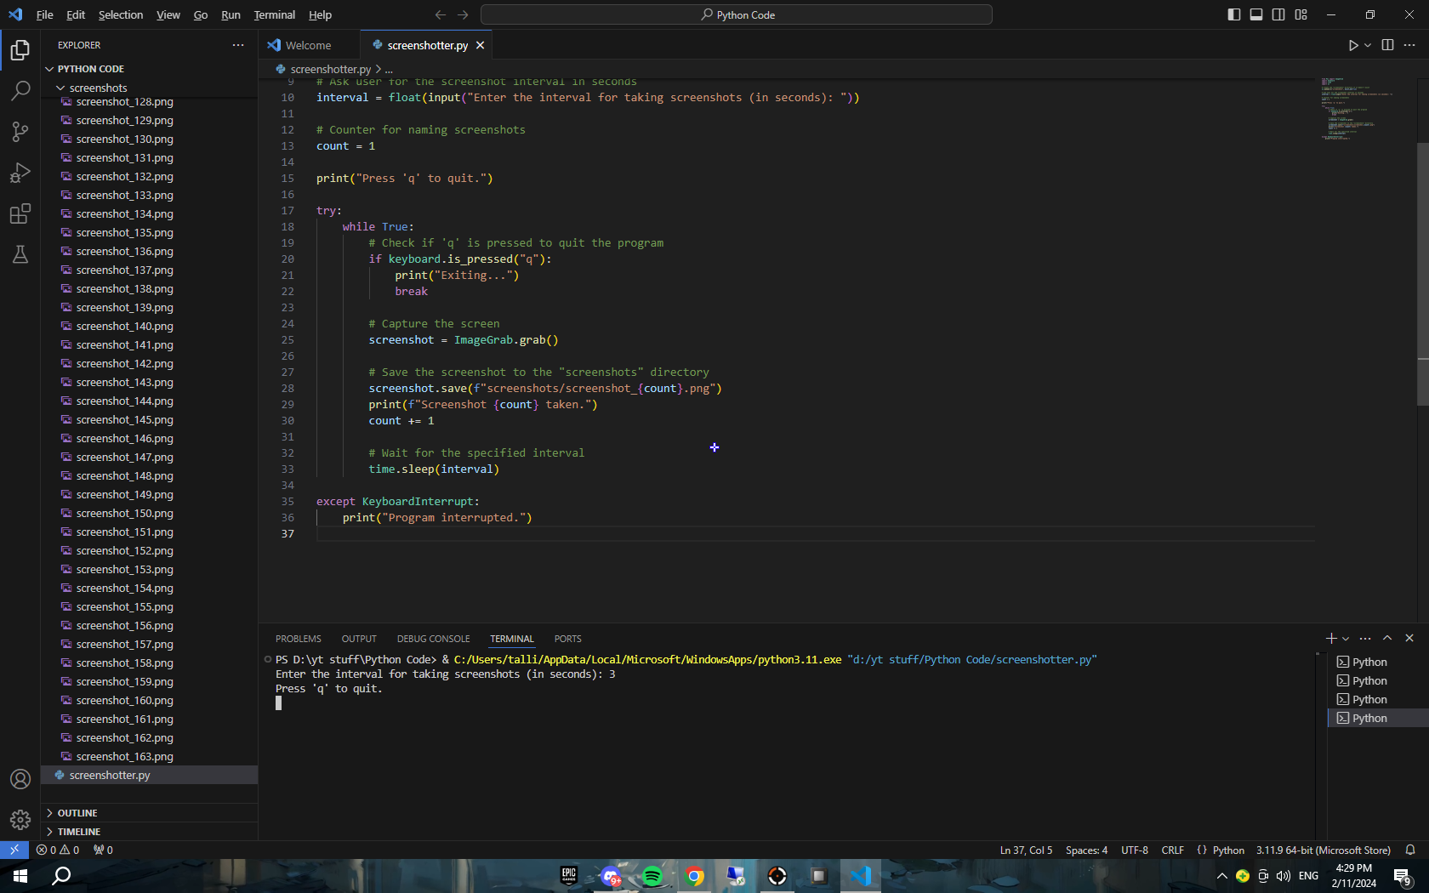
Task: Open the Testing flask icon view
Action: point(20,254)
